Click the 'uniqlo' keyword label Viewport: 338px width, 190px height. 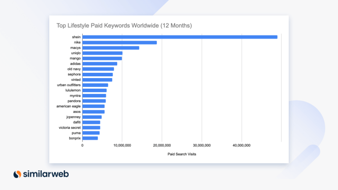point(76,53)
